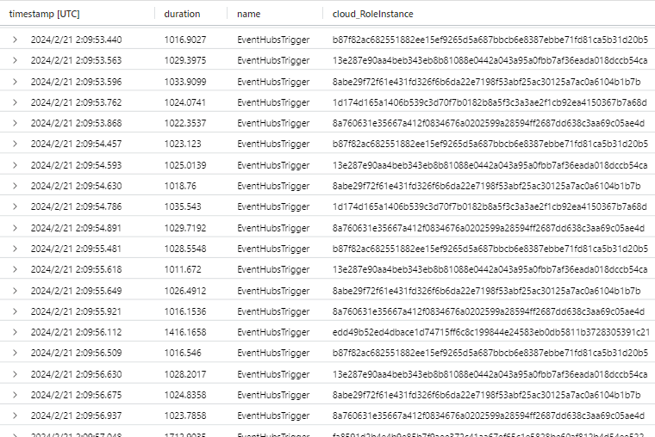Click the timestamp cell 2:09:53.762
This screenshot has width=655, height=437.
tap(76, 102)
